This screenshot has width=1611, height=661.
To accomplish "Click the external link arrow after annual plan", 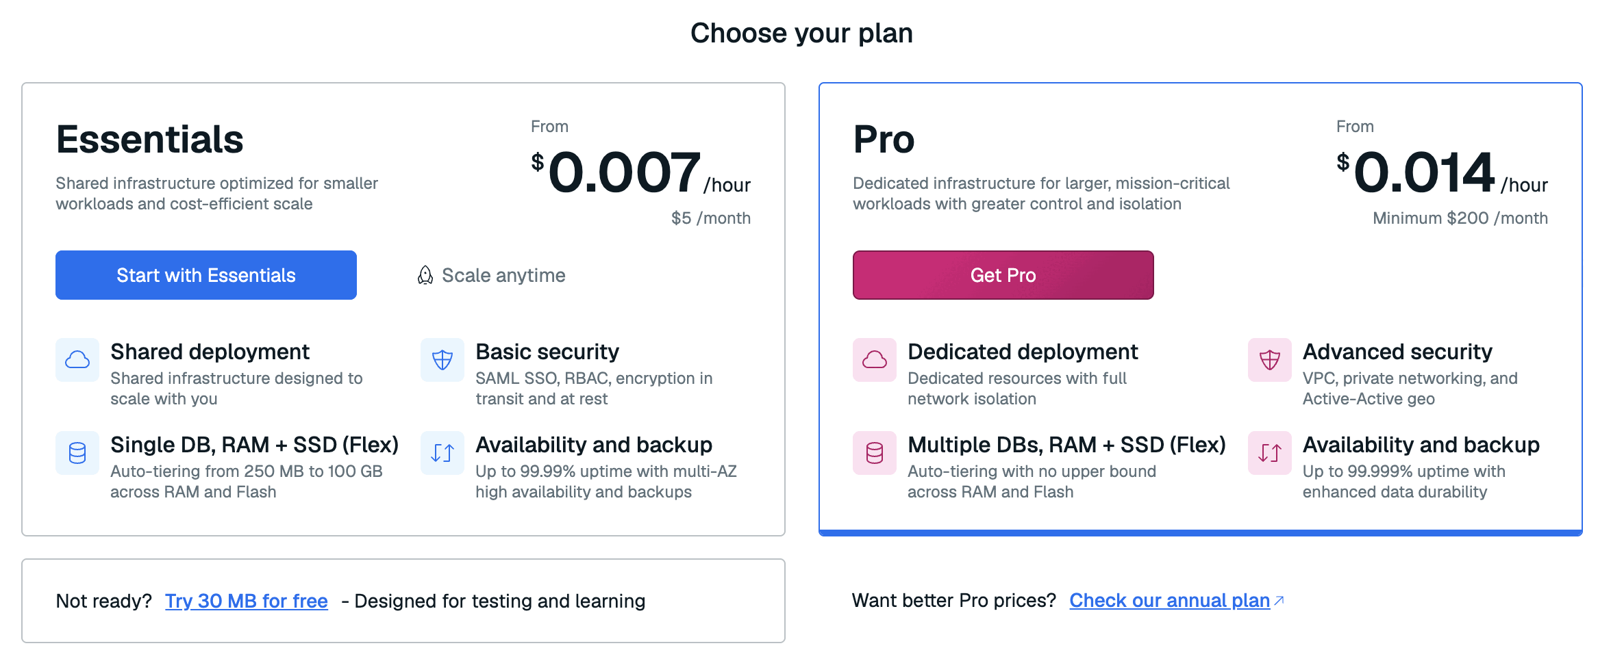I will point(1279,601).
